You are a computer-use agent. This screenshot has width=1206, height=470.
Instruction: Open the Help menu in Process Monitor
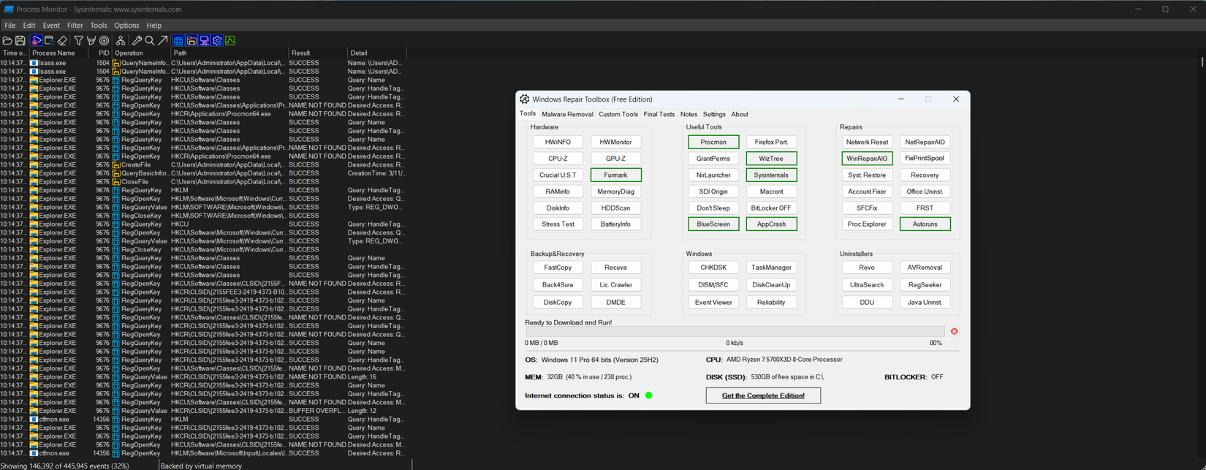153,26
